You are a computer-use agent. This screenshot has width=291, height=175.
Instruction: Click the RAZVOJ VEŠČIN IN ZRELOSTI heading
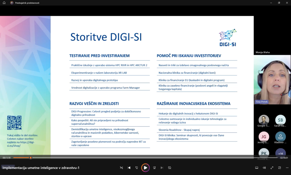pos(94,104)
